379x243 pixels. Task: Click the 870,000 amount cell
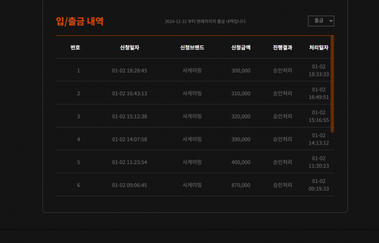point(241,185)
